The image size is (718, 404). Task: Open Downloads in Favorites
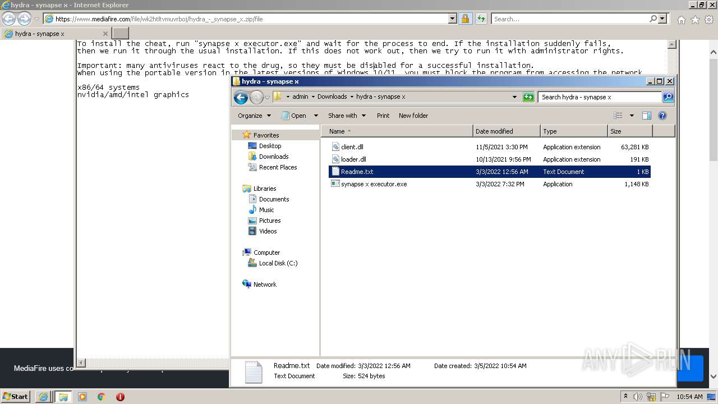point(273,157)
